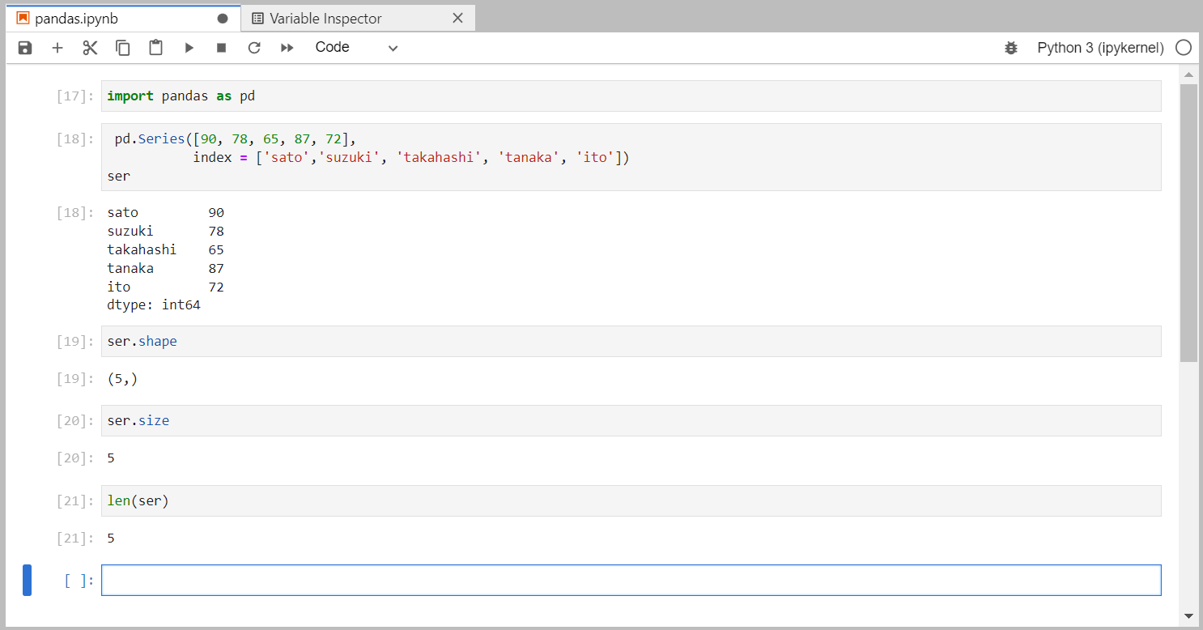Check the kernel busy status indicator circle
Image resolution: width=1203 pixels, height=630 pixels.
pos(1183,47)
